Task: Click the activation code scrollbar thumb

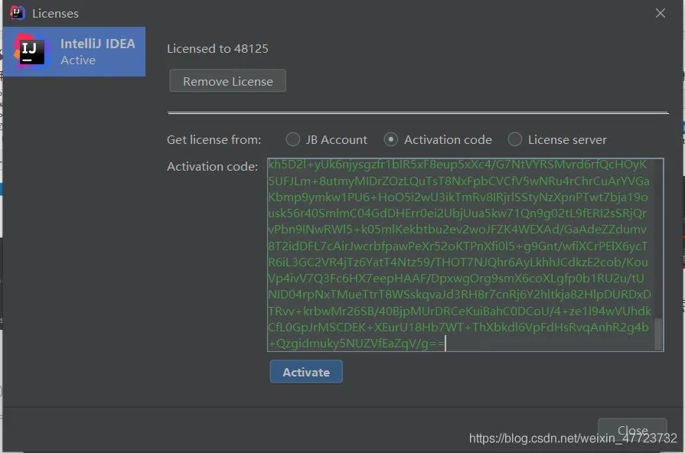Action: click(658, 334)
